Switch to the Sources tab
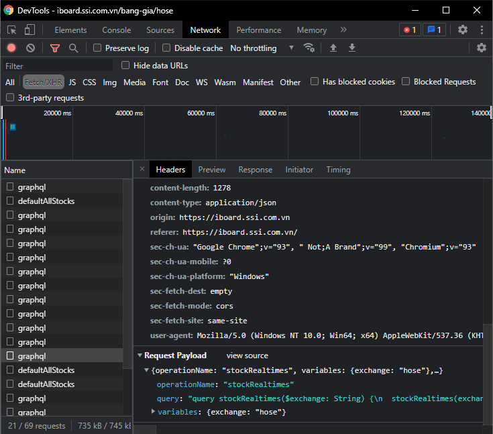 pyautogui.click(x=160, y=30)
